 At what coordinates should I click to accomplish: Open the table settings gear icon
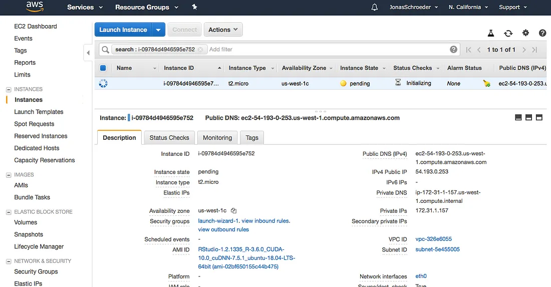525,33
